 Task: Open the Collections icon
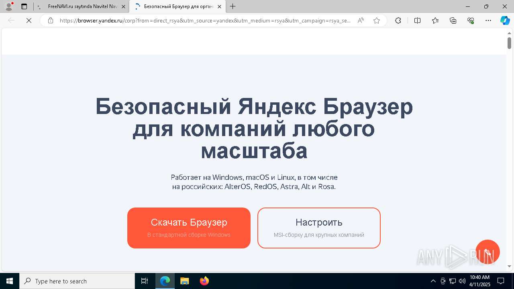click(x=453, y=20)
